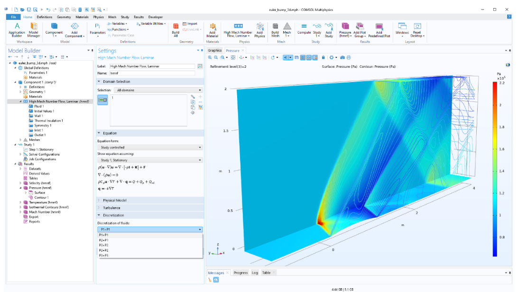
Task: Toggle the view lock icon
Action: pyautogui.click(x=323, y=57)
